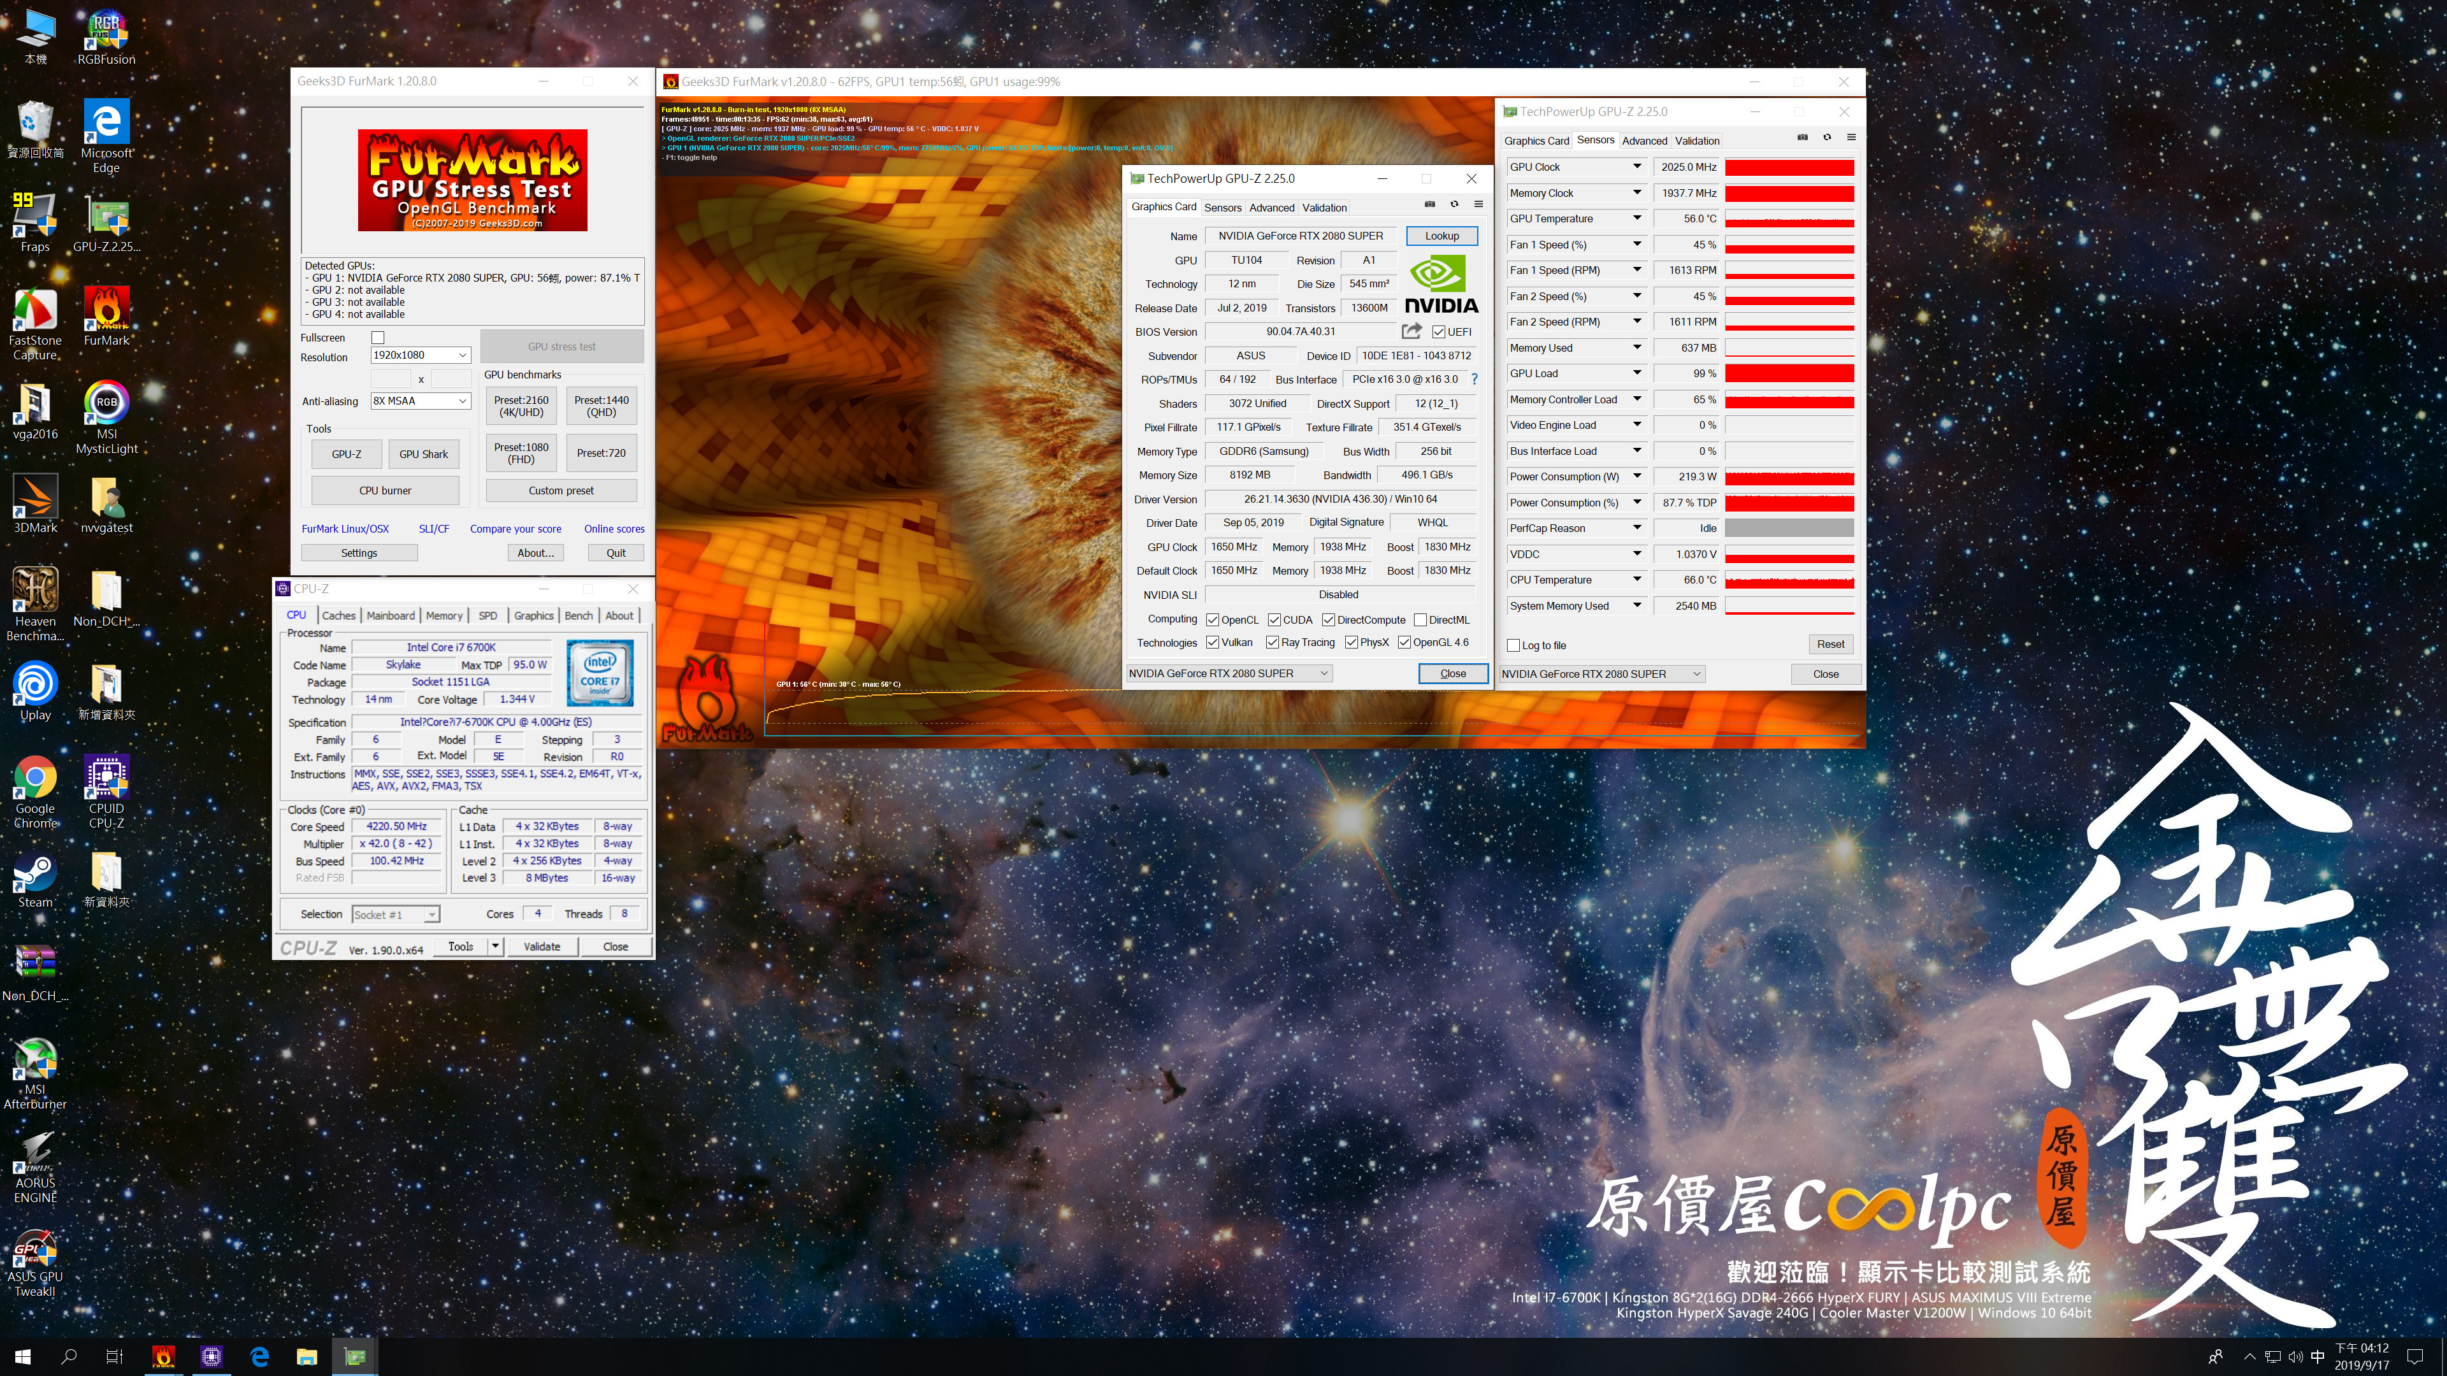Viewport: 2447px width, 1376px height.
Task: Click camera icon in GPU-Z Sensors window
Action: pyautogui.click(x=1802, y=138)
